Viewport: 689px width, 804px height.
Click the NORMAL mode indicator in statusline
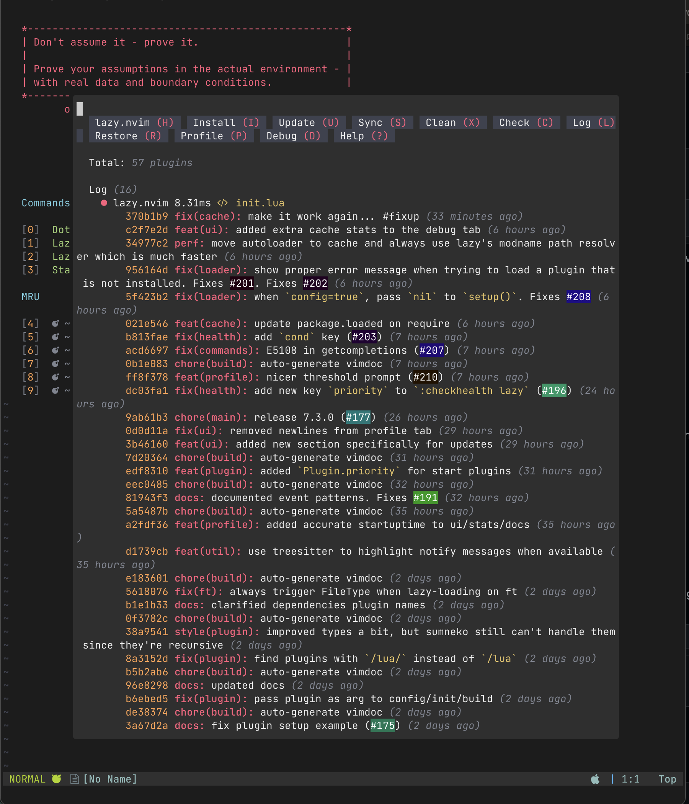[27, 779]
